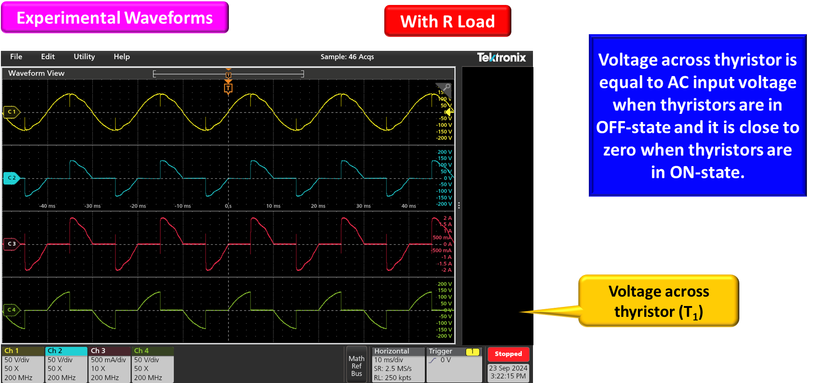This screenshot has height=383, width=815.
Task: Click the orange trigger position T marker
Action: (x=228, y=88)
